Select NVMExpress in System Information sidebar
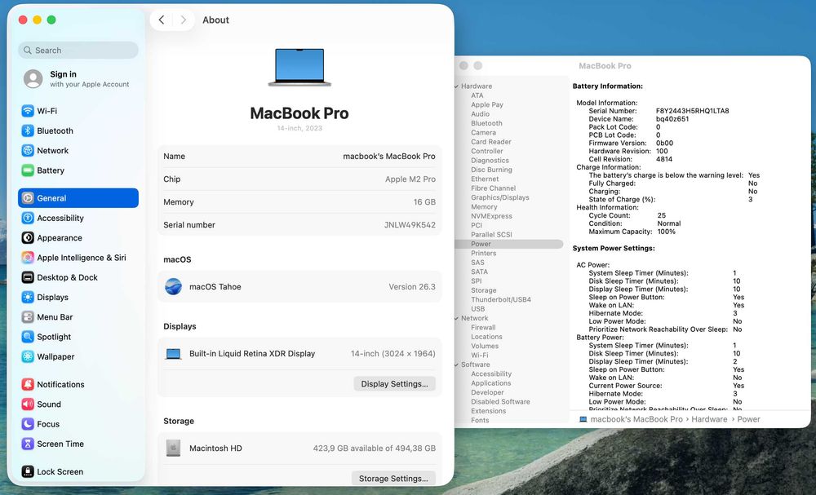The height and width of the screenshot is (495, 816). 492,216
